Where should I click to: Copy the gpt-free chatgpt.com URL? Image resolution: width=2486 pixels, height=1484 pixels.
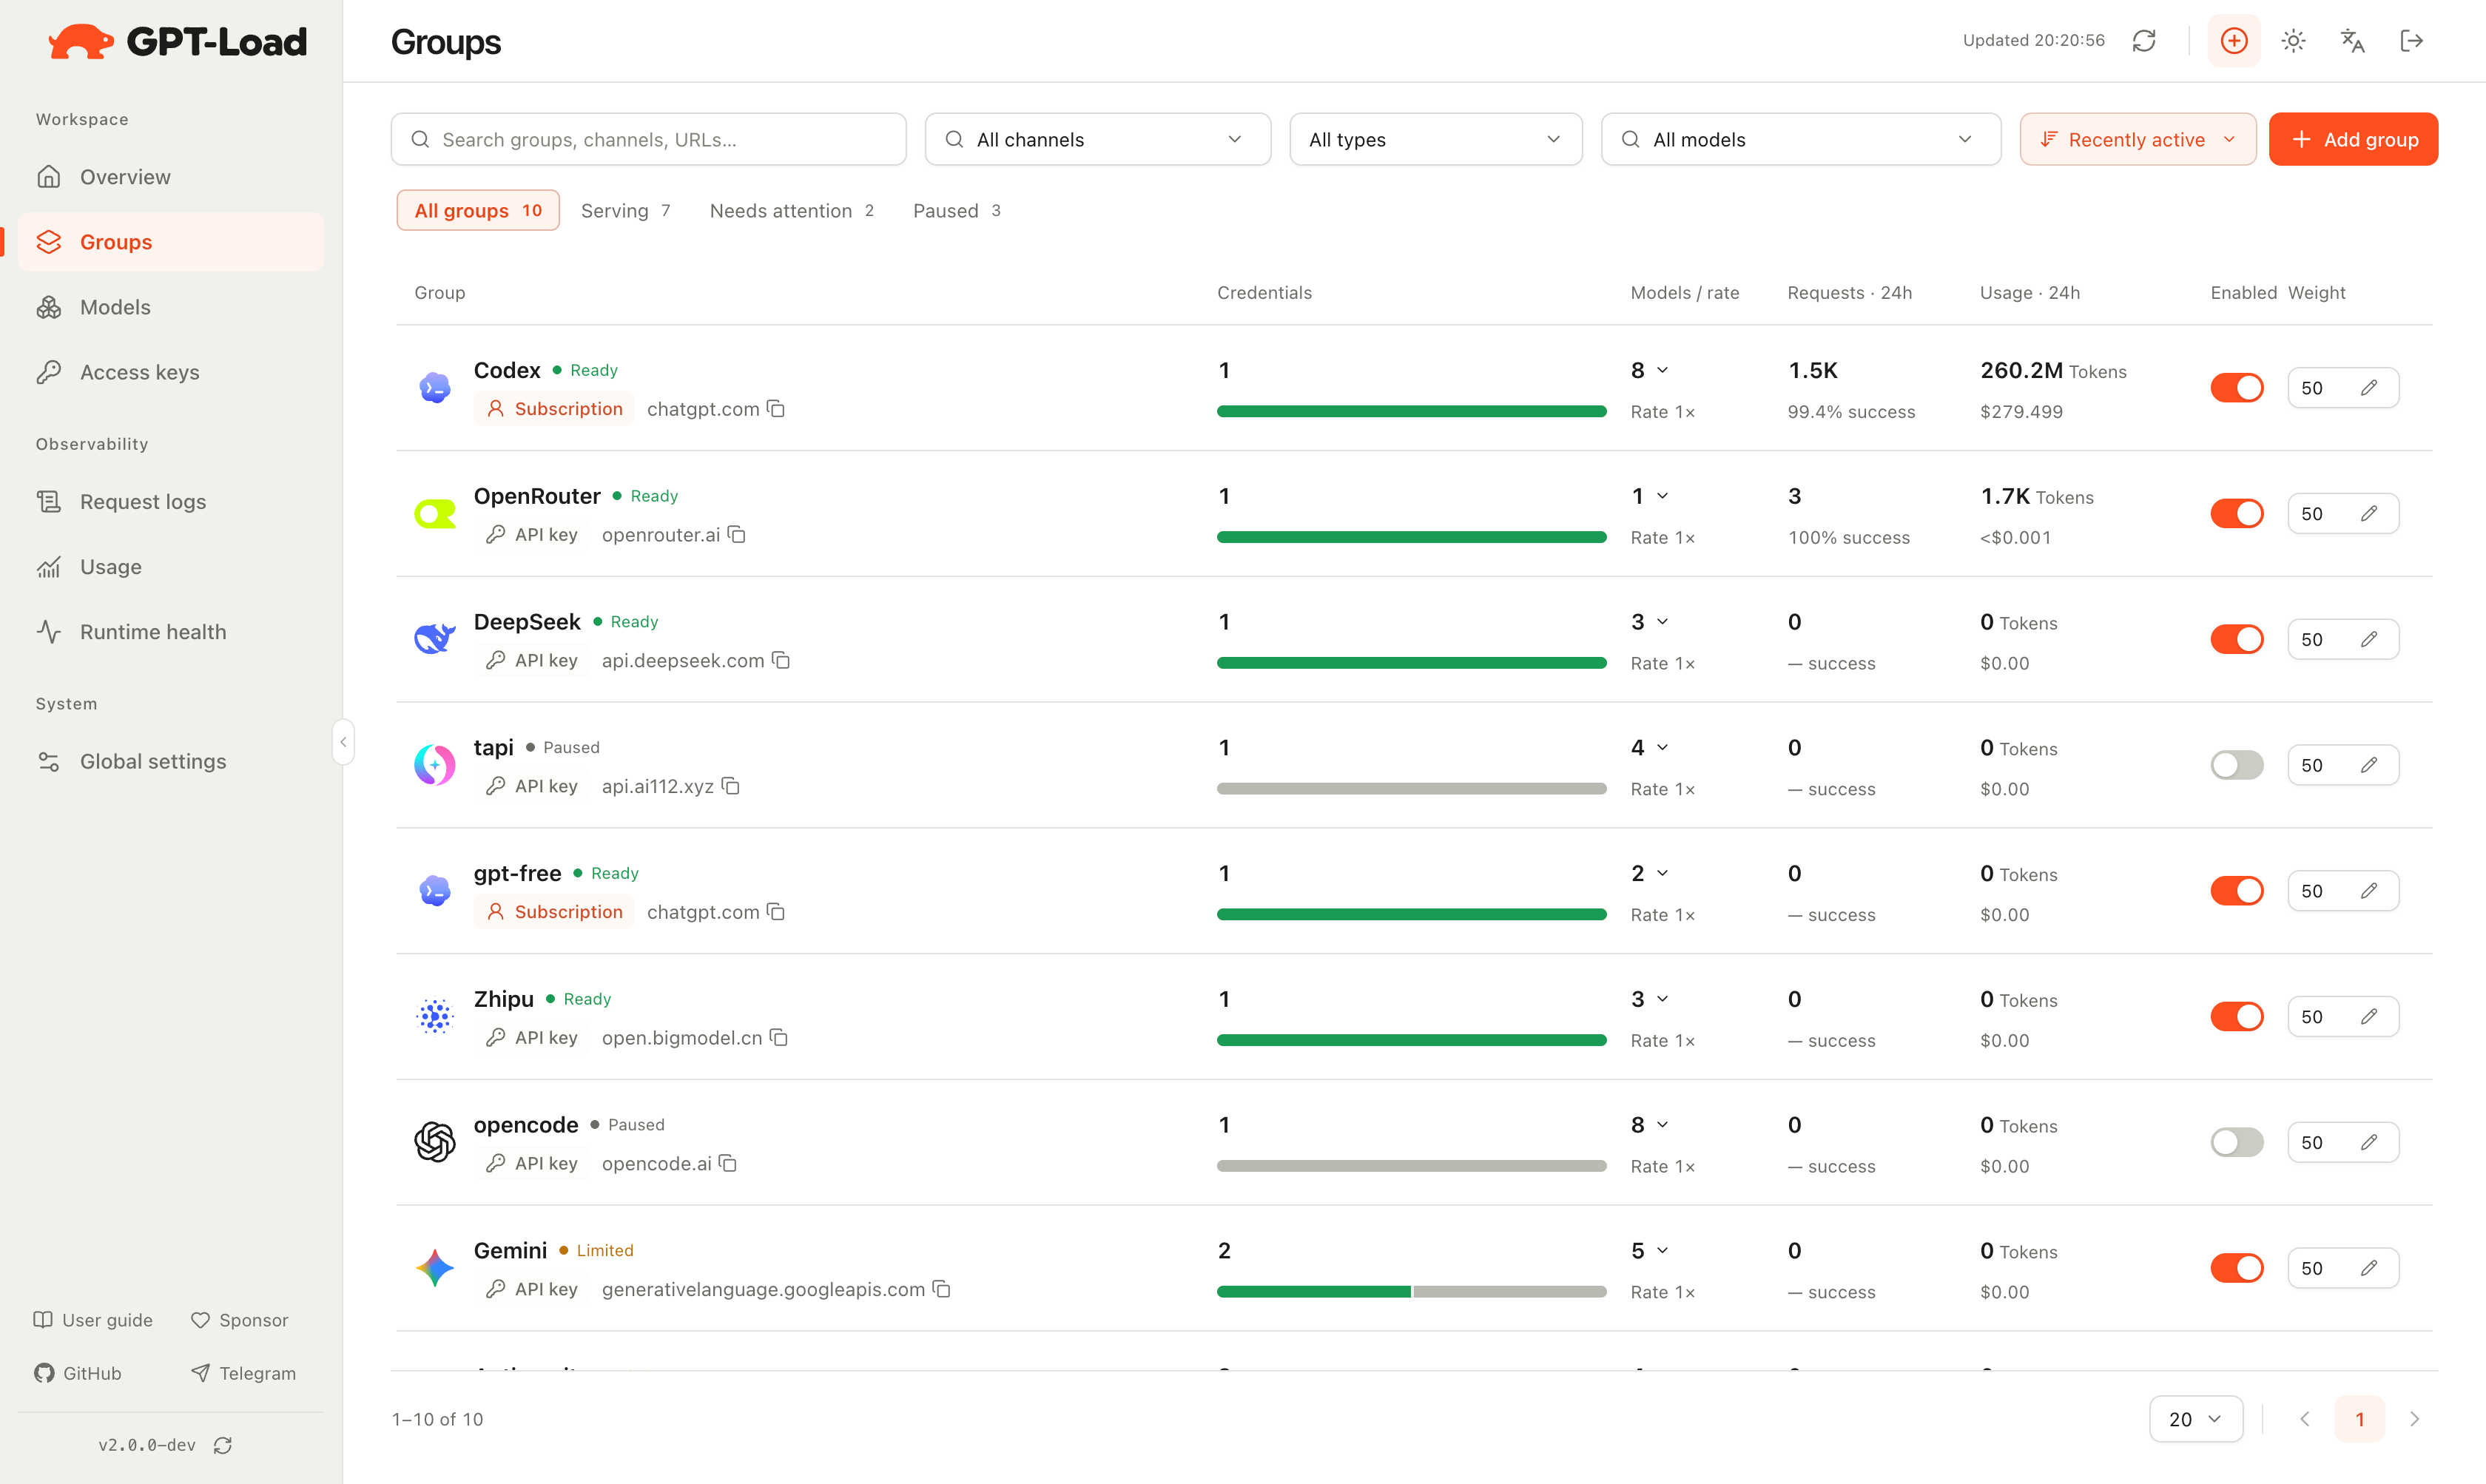[776, 912]
